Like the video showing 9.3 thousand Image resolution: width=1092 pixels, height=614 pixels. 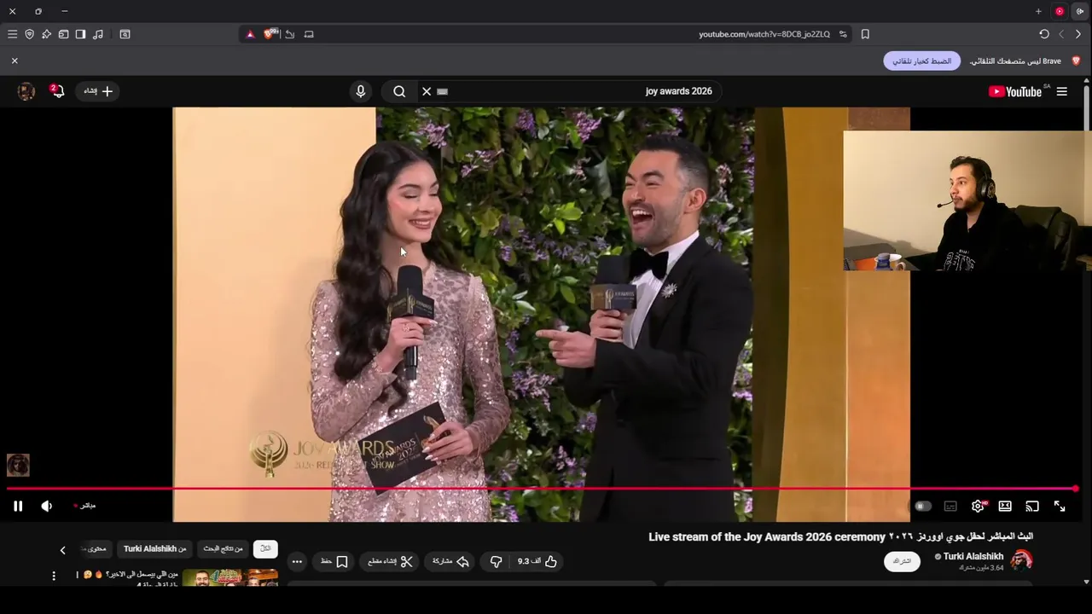(537, 561)
